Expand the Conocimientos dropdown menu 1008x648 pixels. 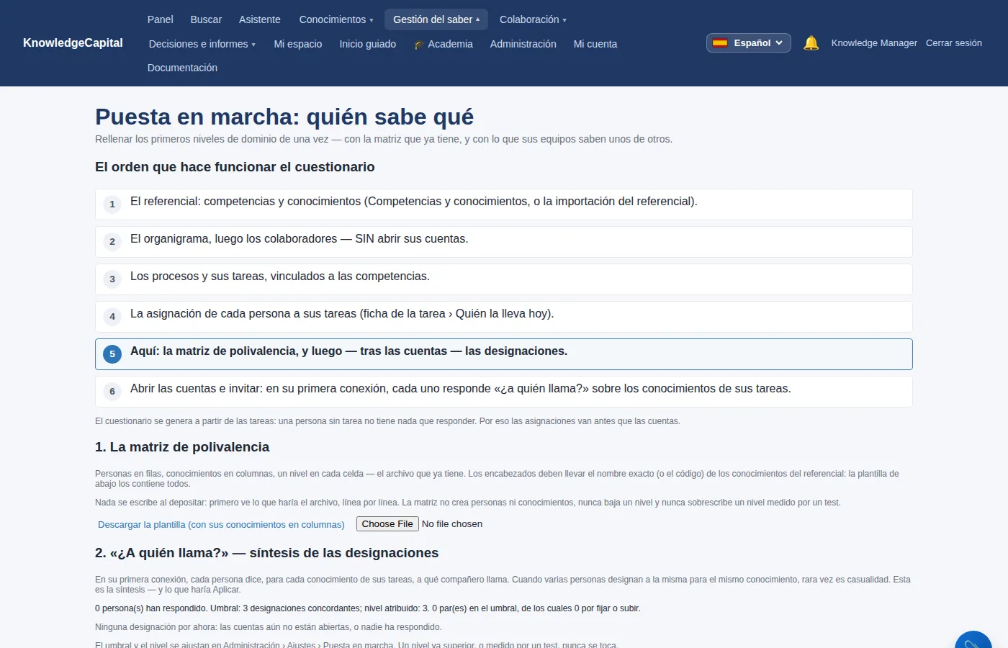[x=336, y=19]
